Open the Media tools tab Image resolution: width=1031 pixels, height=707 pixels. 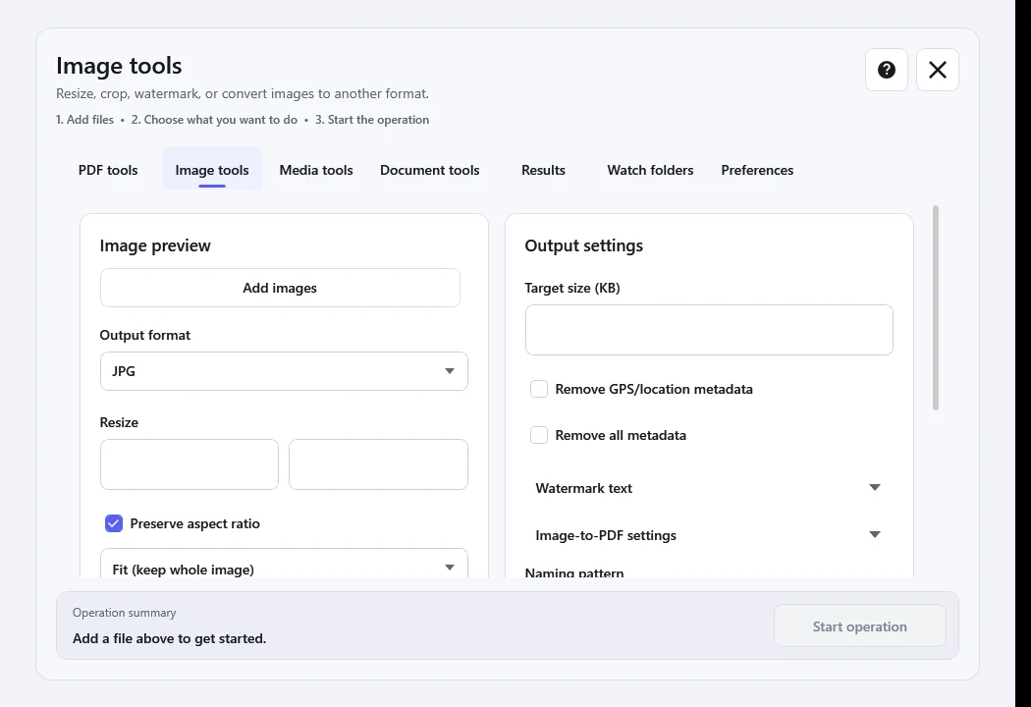click(316, 170)
